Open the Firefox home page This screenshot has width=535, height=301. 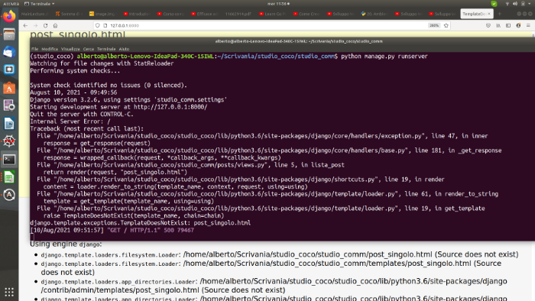[55, 25]
